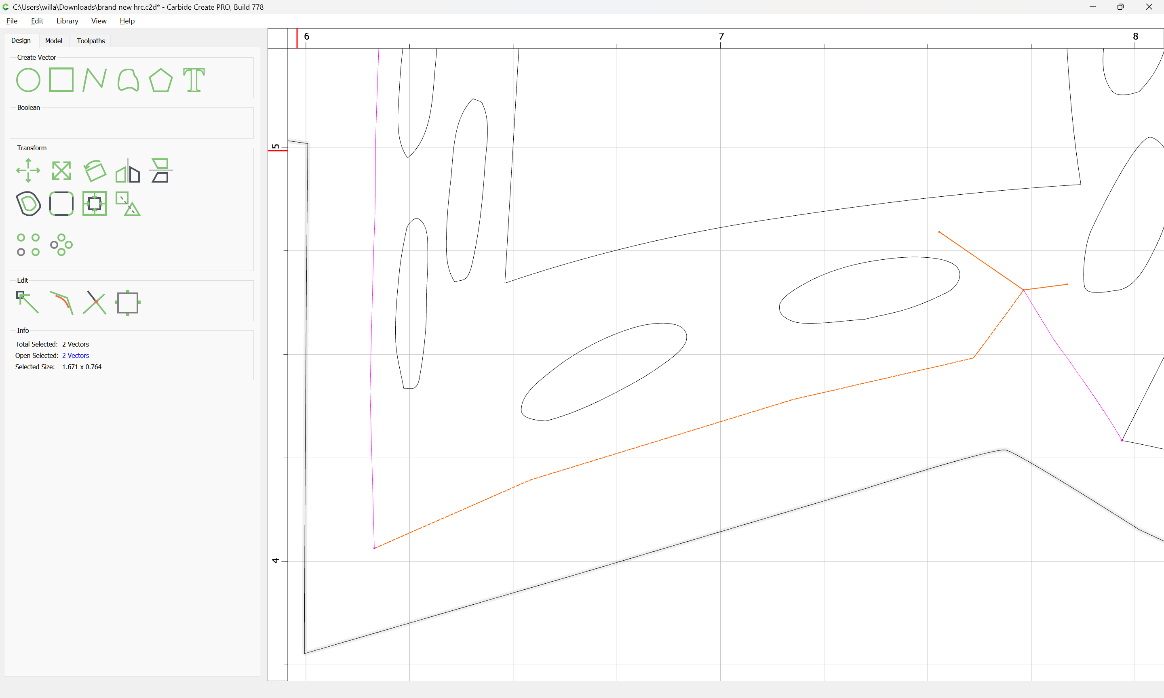The width and height of the screenshot is (1164, 698).
Task: Open the Inlay/Offset square tool
Action: (x=95, y=204)
